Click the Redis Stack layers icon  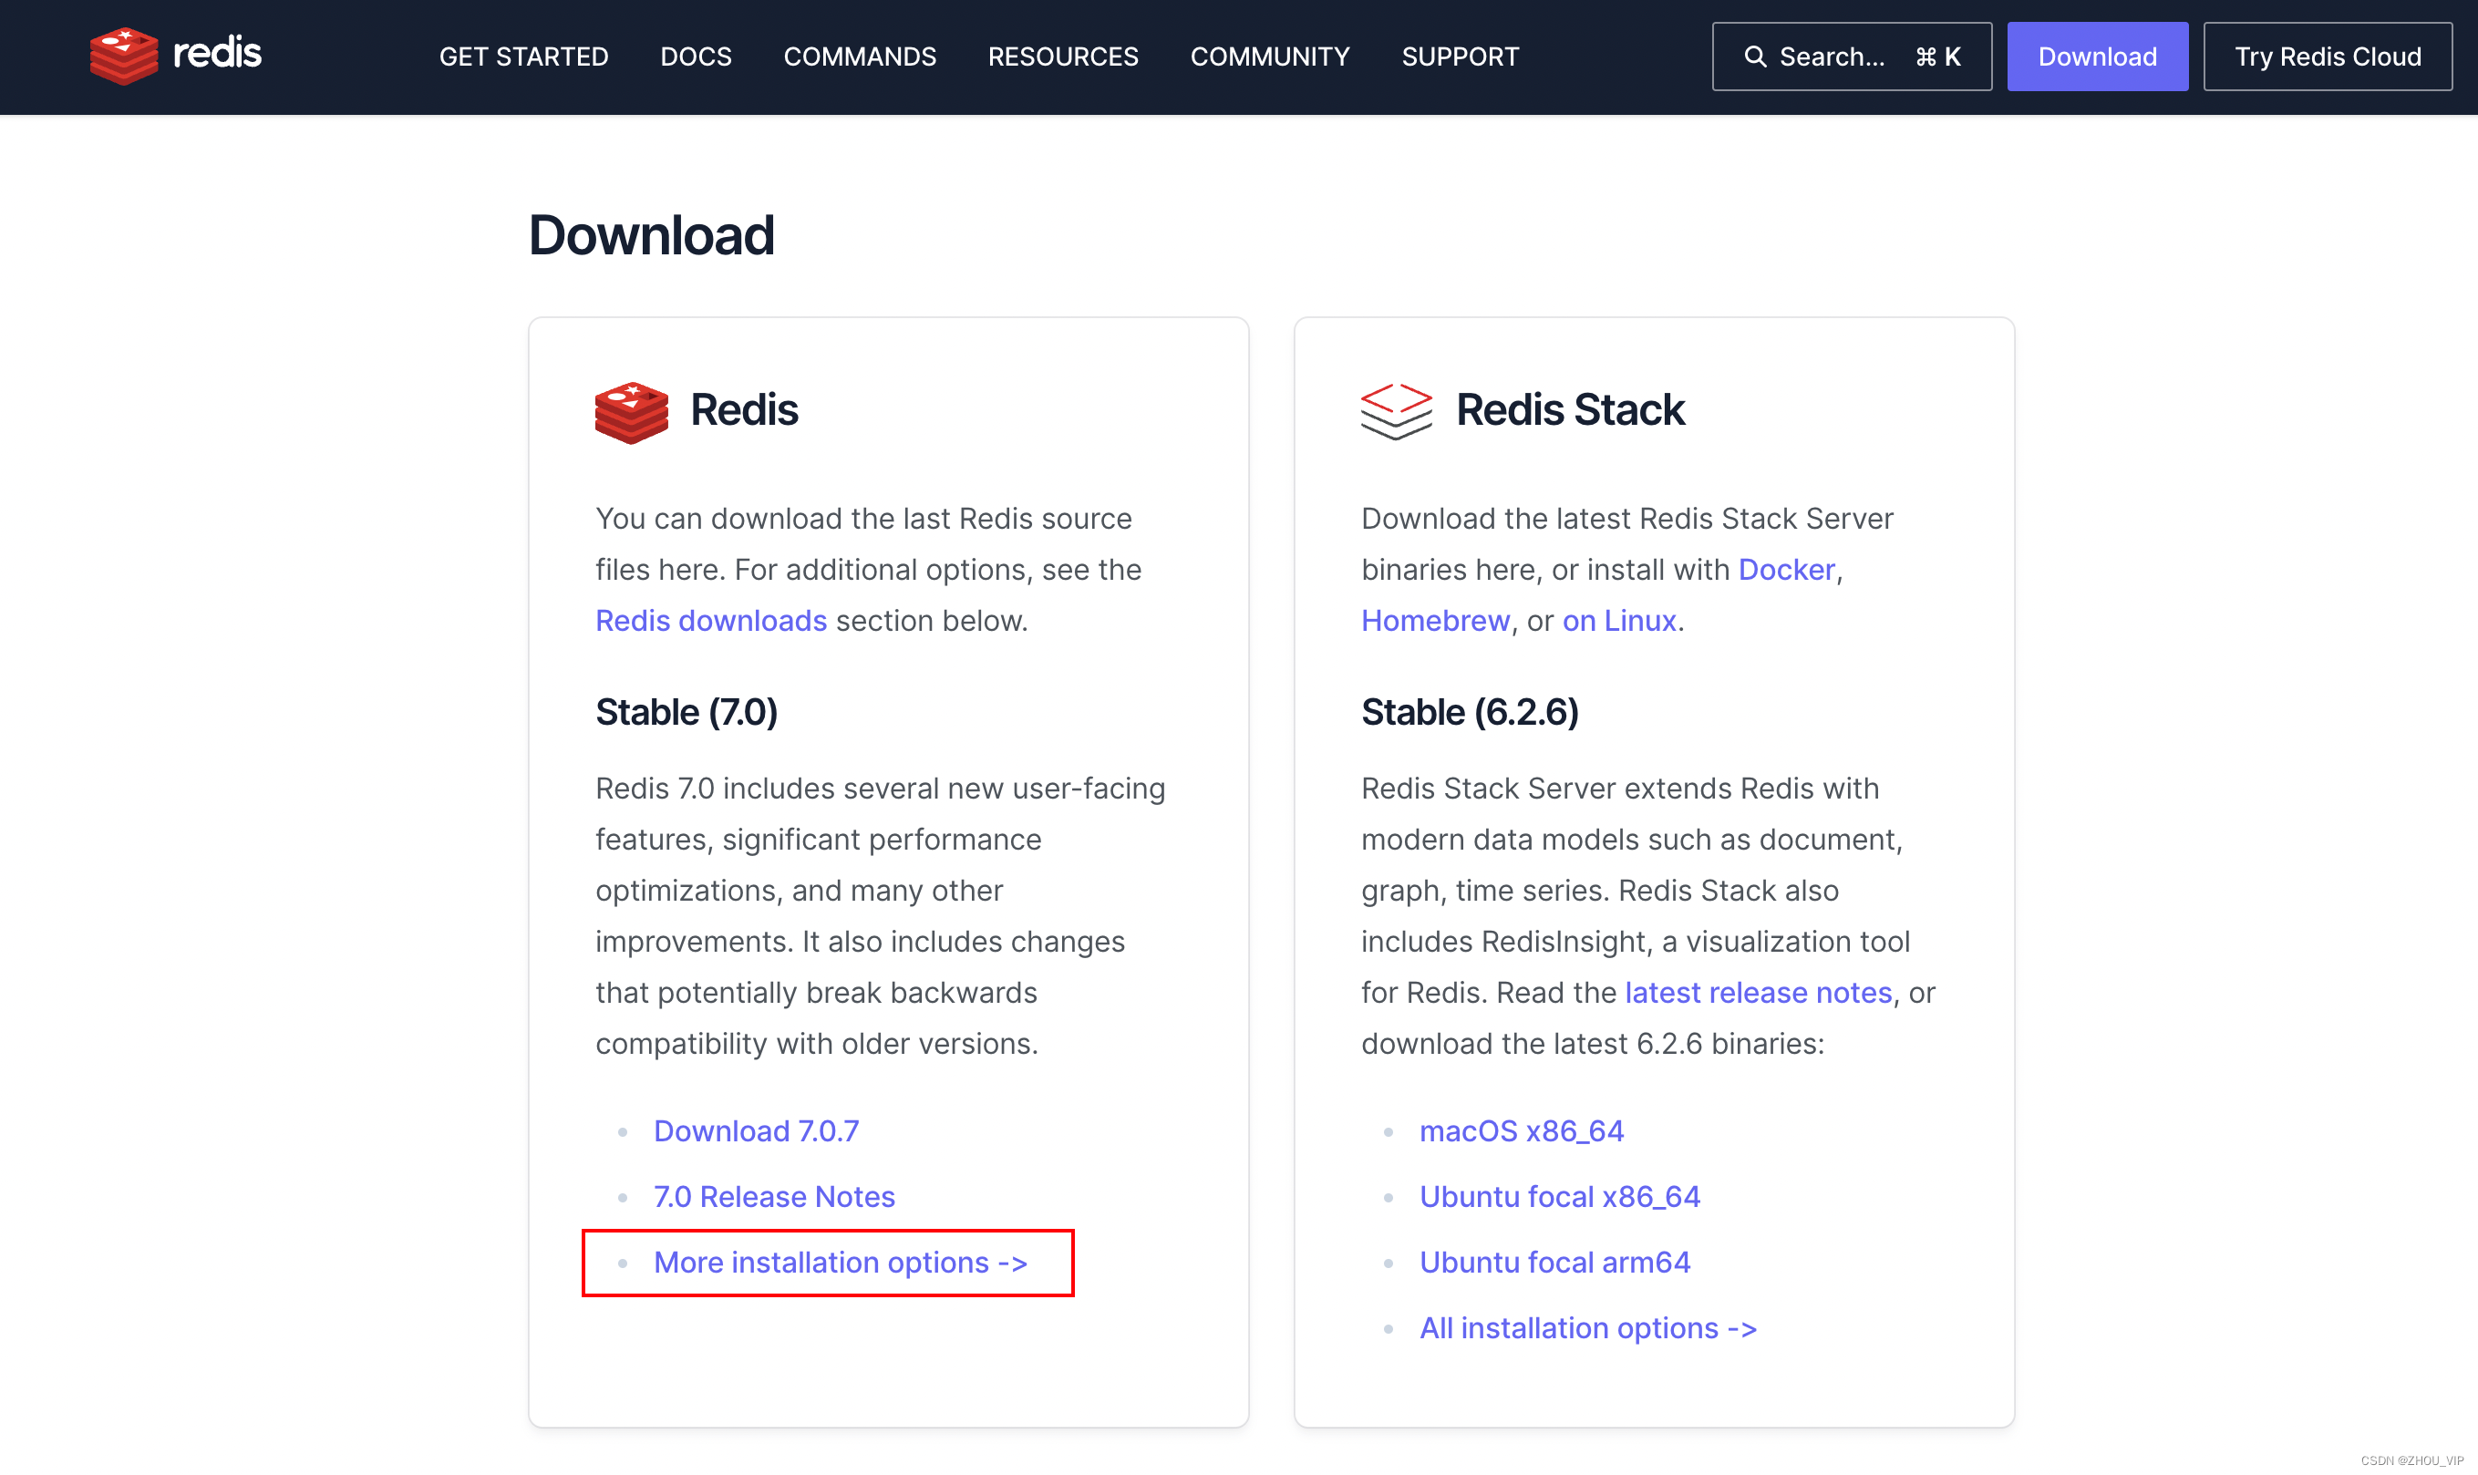1396,410
